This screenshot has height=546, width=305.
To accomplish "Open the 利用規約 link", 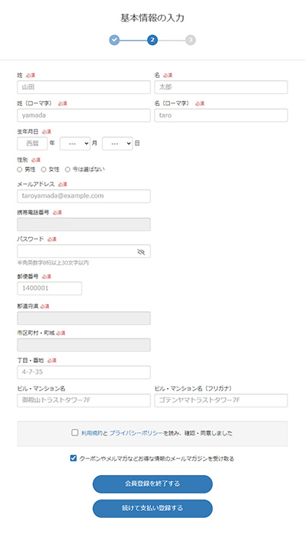I will coord(91,433).
